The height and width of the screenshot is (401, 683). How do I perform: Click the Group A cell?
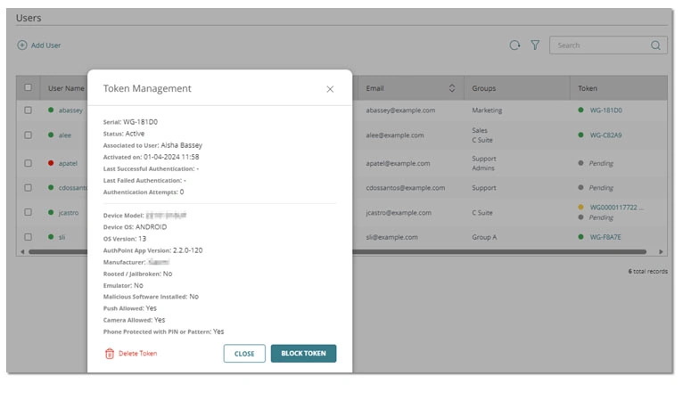pos(484,237)
